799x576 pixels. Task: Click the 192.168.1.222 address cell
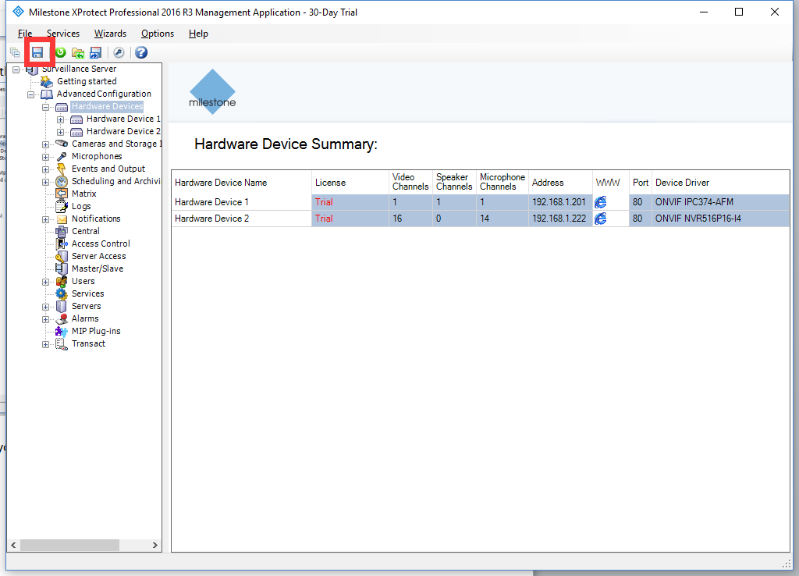pos(560,219)
